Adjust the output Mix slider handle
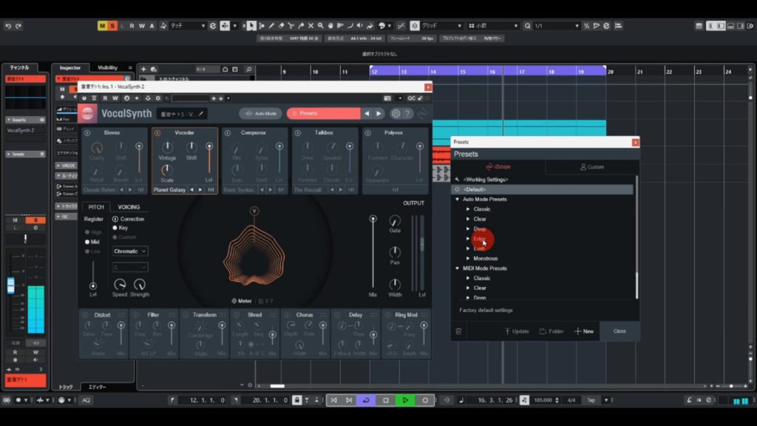757x426 pixels. pyautogui.click(x=373, y=219)
